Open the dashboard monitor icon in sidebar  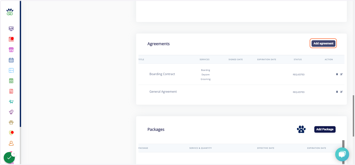[11, 29]
